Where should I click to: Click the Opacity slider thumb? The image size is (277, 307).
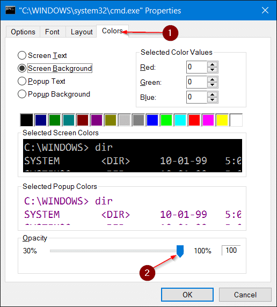[x=180, y=251]
